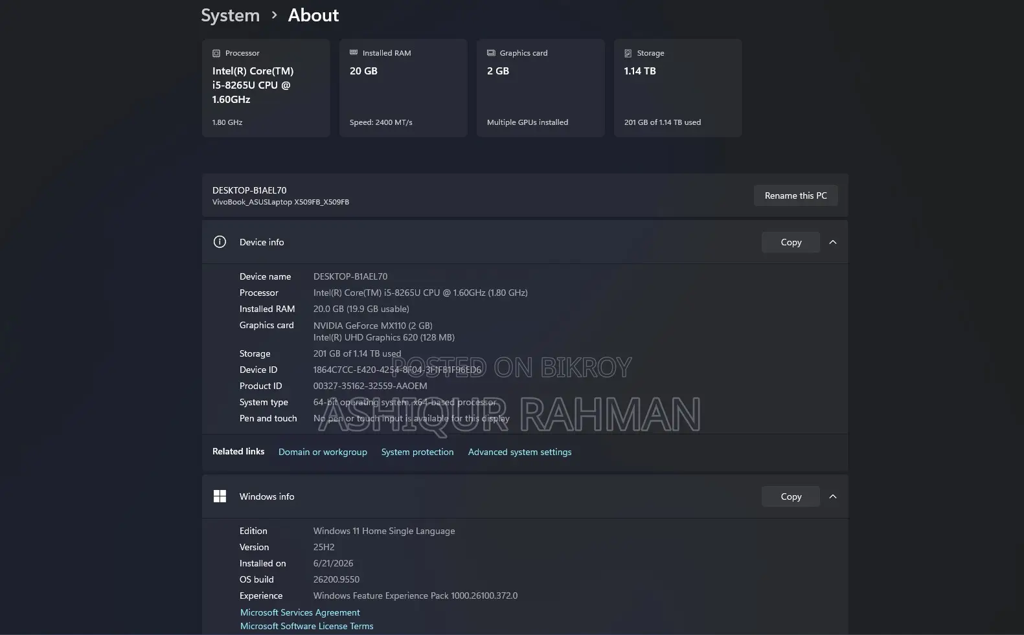Click the Device info circle icon

(220, 242)
